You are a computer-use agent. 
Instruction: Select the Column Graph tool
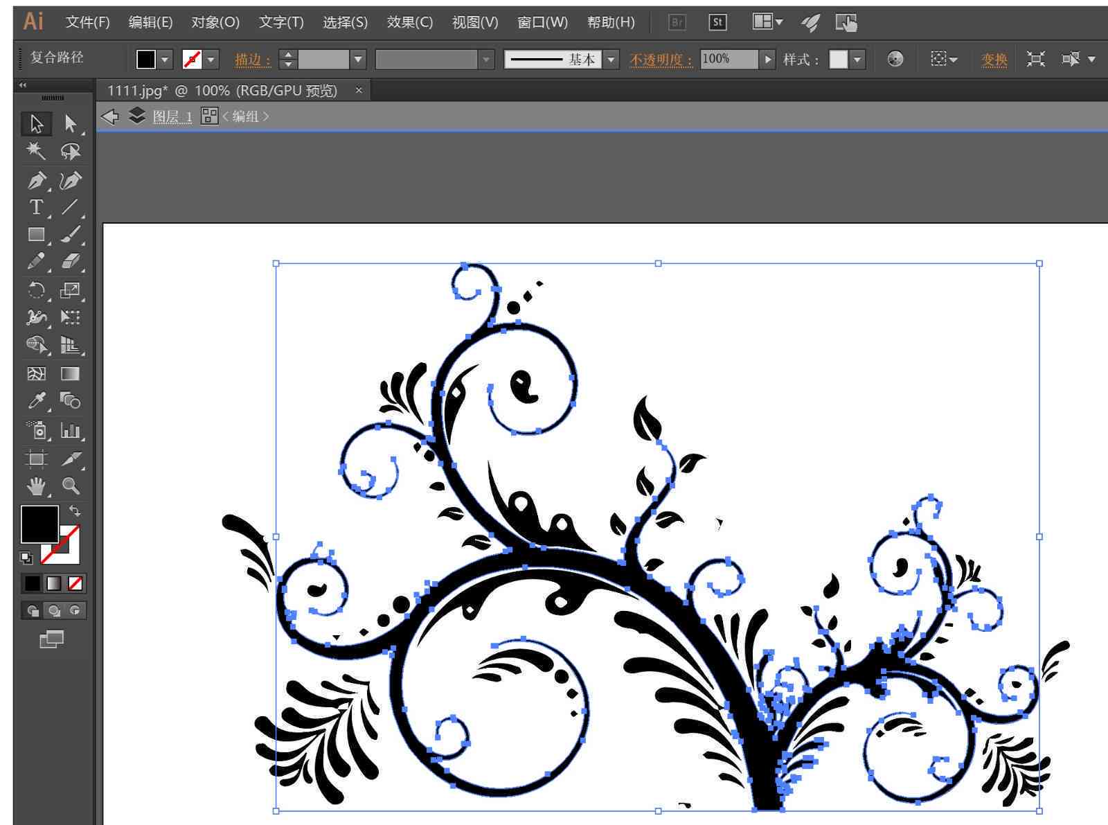pyautogui.click(x=70, y=430)
